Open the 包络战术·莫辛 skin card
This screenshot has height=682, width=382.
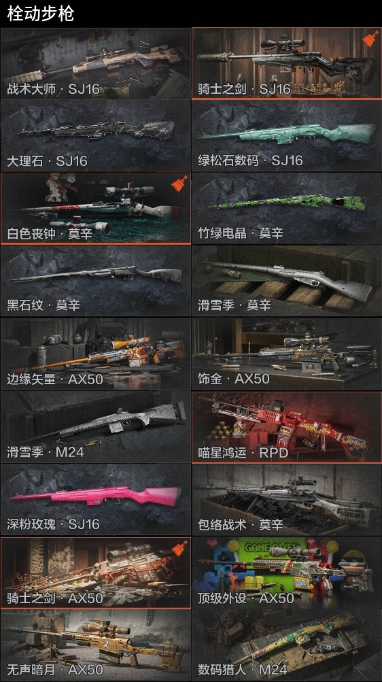coord(287,499)
